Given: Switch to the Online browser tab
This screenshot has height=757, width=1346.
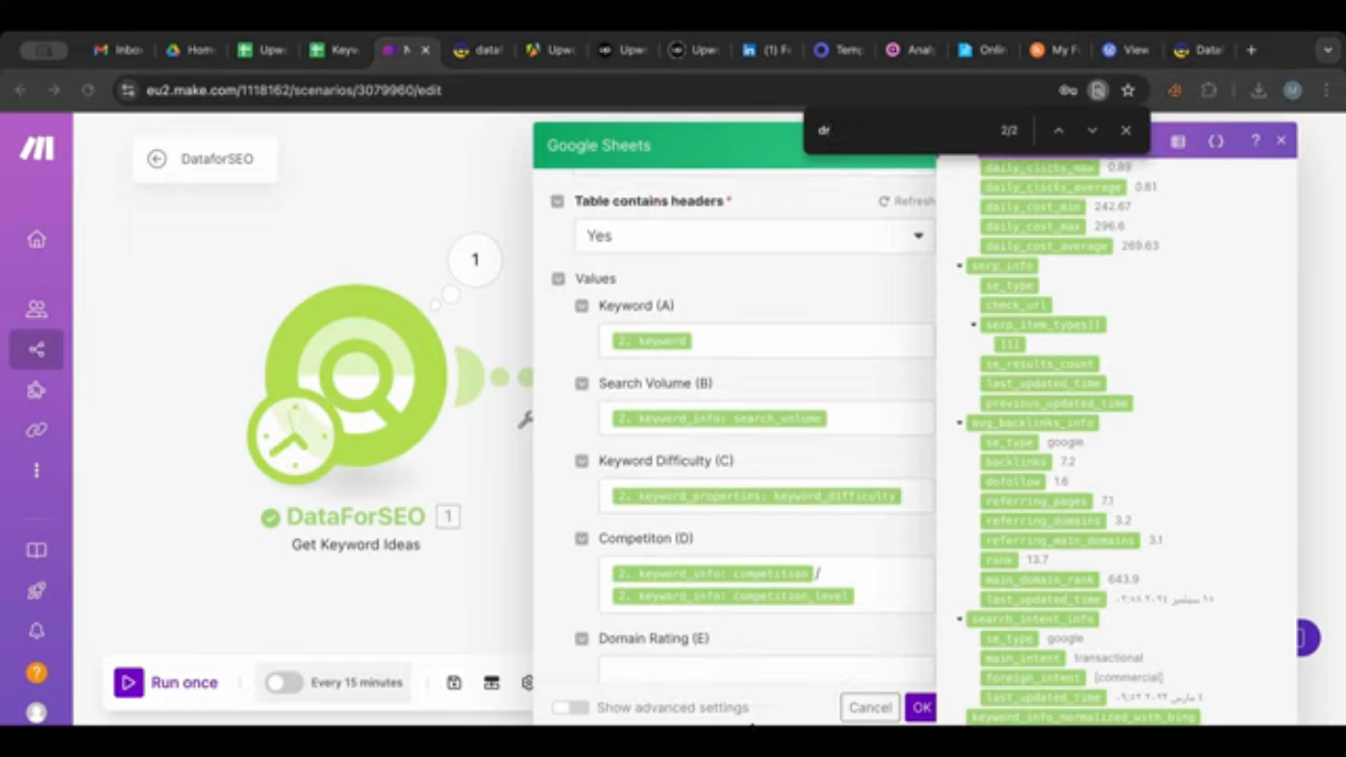Looking at the screenshot, I should pos(983,50).
